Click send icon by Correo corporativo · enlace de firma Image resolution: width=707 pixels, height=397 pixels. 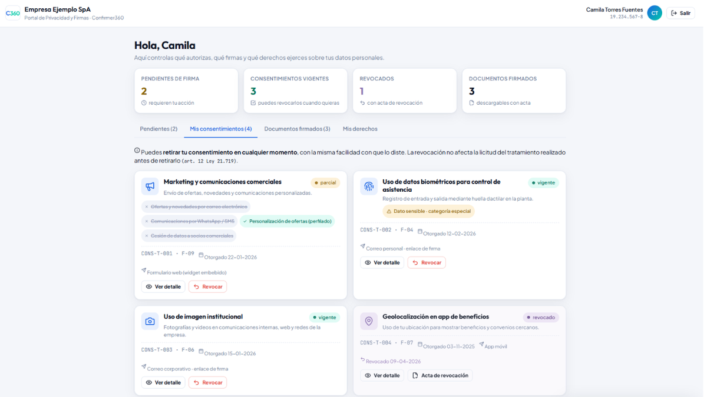tap(144, 367)
